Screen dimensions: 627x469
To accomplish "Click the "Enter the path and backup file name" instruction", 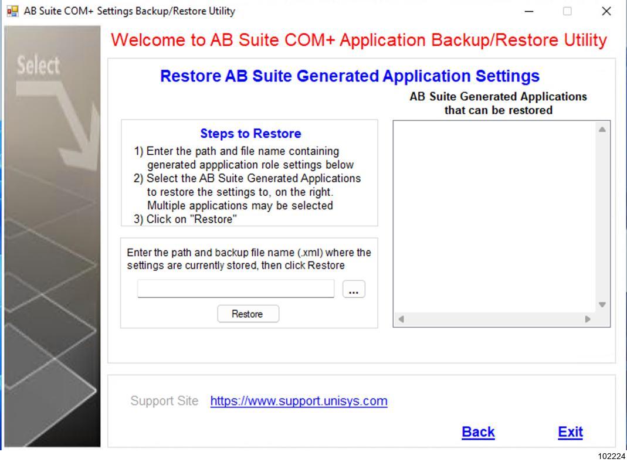I will coord(249,259).
